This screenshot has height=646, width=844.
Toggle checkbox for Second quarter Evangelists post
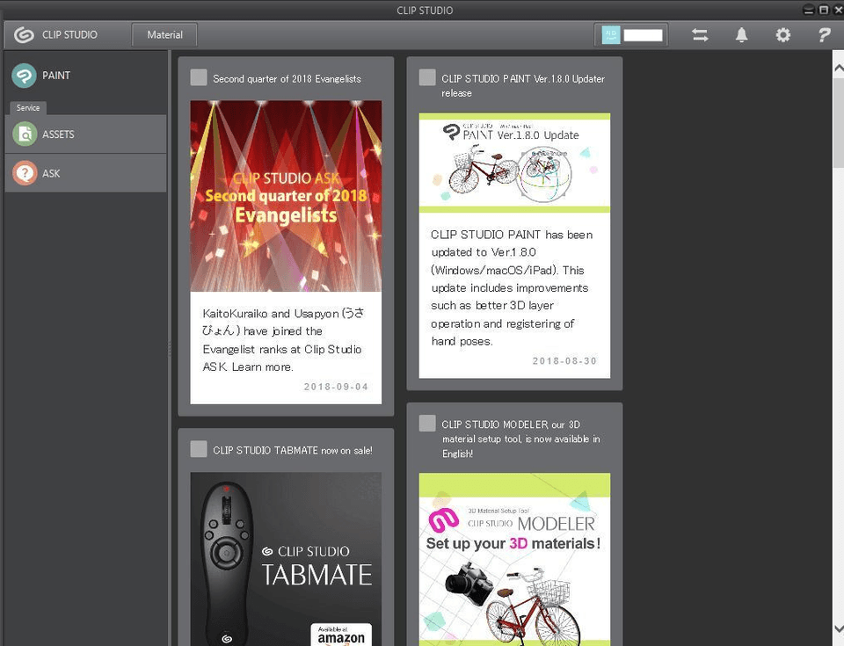[x=199, y=78]
